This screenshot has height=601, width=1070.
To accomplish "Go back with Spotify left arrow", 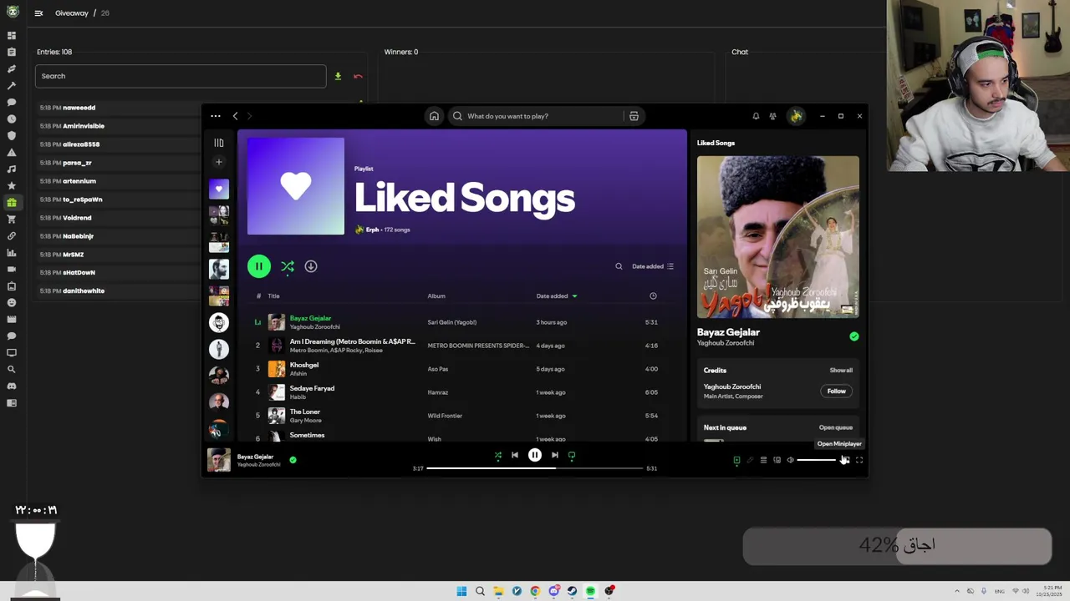I will click(x=235, y=116).
